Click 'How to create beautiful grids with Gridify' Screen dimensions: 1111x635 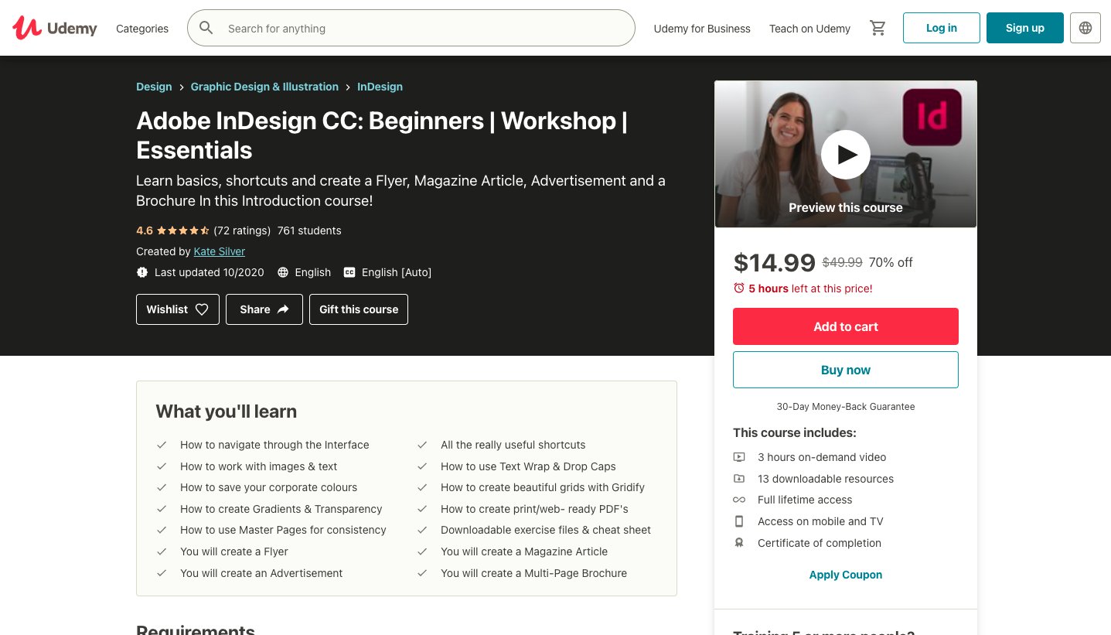tap(543, 487)
